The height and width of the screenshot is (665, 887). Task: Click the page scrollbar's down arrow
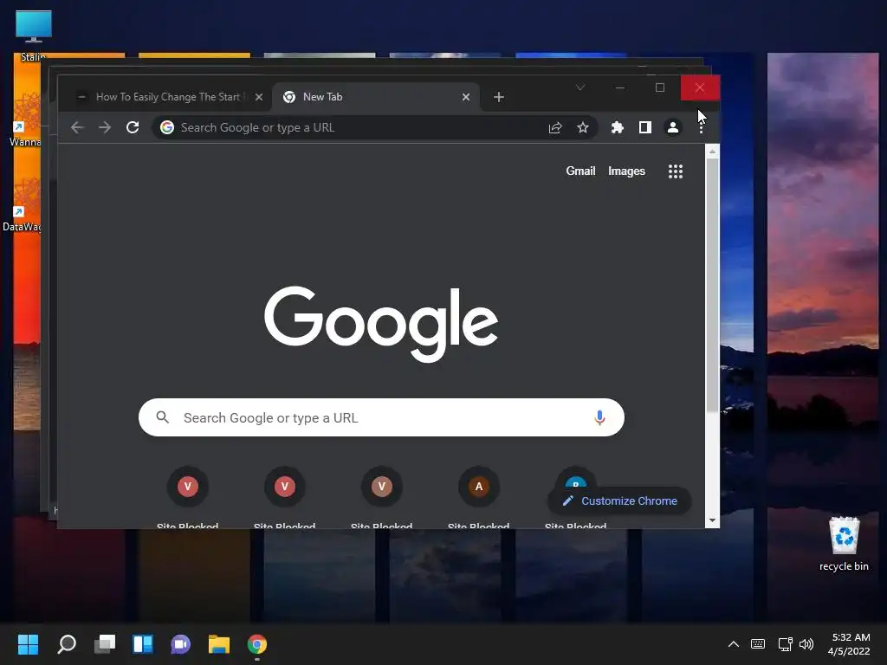click(x=712, y=520)
